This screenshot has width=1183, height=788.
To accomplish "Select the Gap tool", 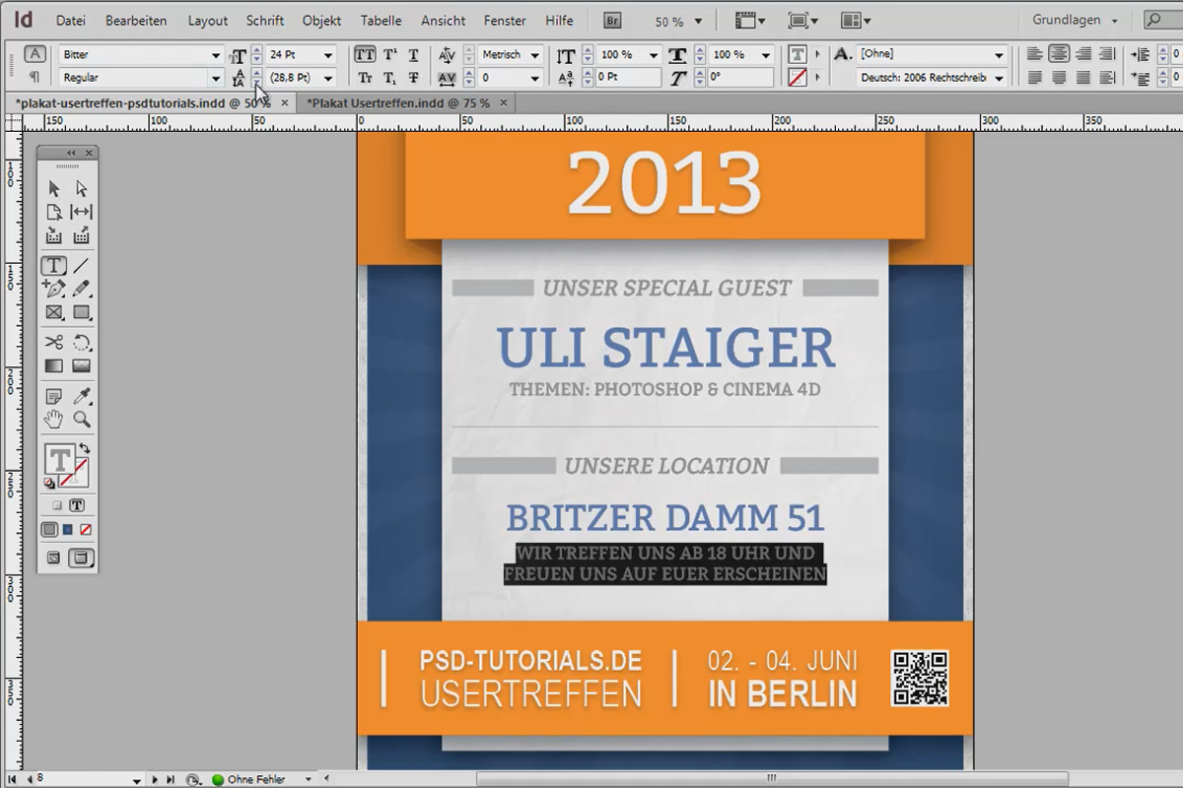I will 82,212.
